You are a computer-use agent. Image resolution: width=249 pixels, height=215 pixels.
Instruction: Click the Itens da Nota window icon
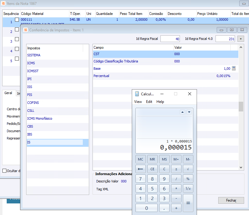3,3
